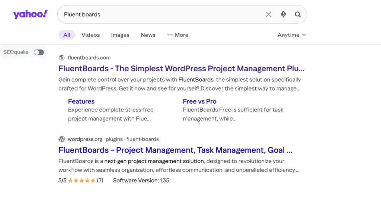
Task: Open the Free vs Pro sitelink
Action: coord(199,101)
